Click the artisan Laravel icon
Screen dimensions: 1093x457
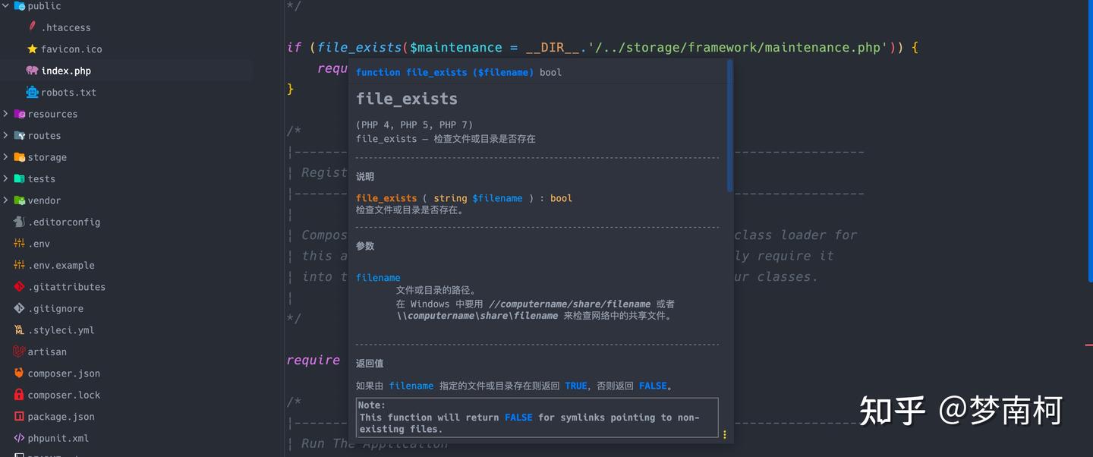pyautogui.click(x=17, y=351)
